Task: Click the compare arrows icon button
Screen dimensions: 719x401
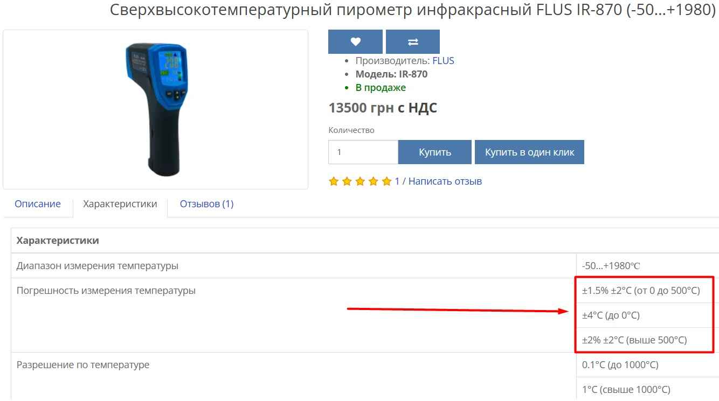Action: [x=413, y=41]
